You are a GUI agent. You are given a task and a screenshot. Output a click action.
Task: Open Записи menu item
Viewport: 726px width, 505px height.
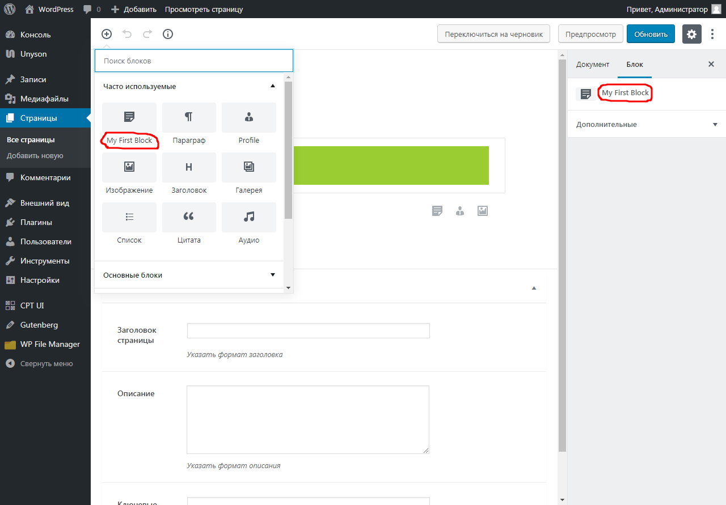(x=45, y=79)
